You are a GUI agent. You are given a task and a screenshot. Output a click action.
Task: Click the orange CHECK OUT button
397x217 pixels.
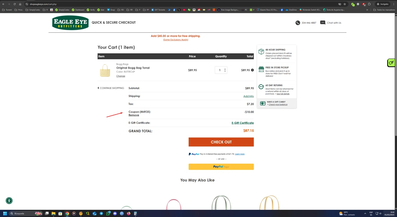(x=221, y=142)
